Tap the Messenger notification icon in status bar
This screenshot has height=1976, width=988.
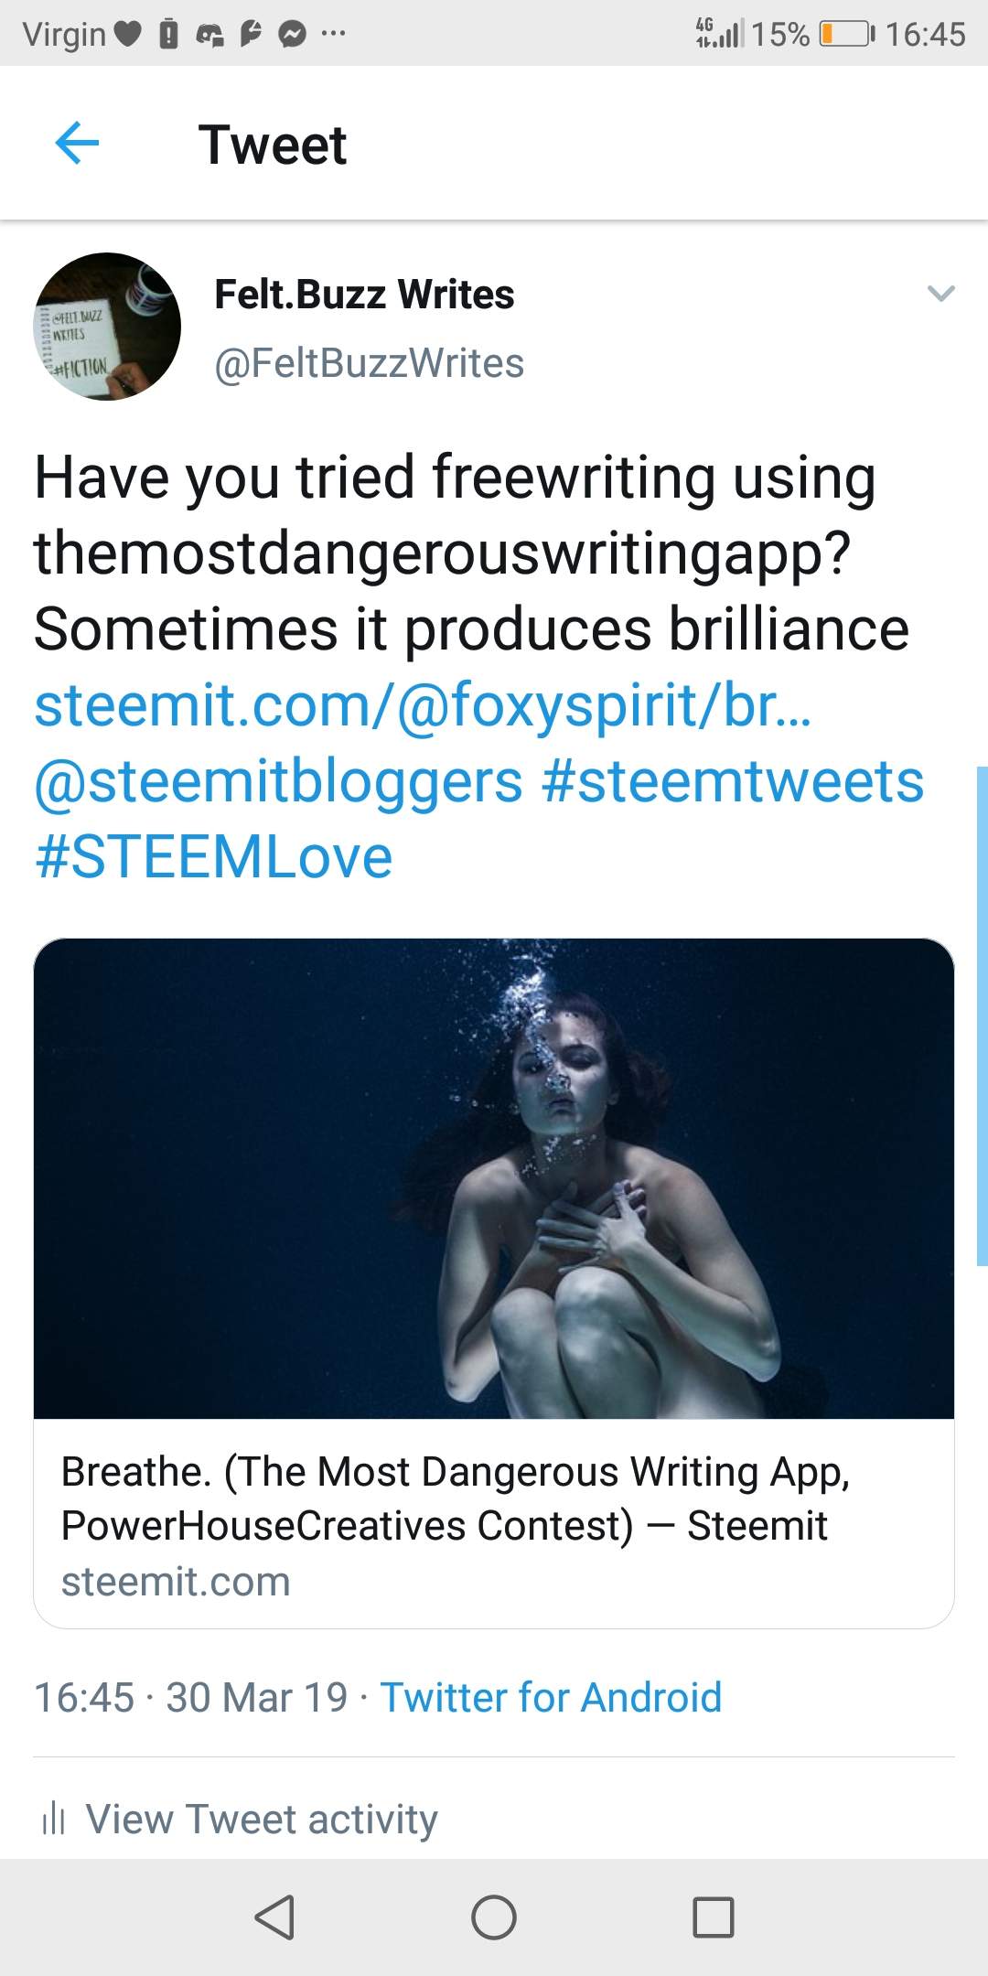click(292, 35)
